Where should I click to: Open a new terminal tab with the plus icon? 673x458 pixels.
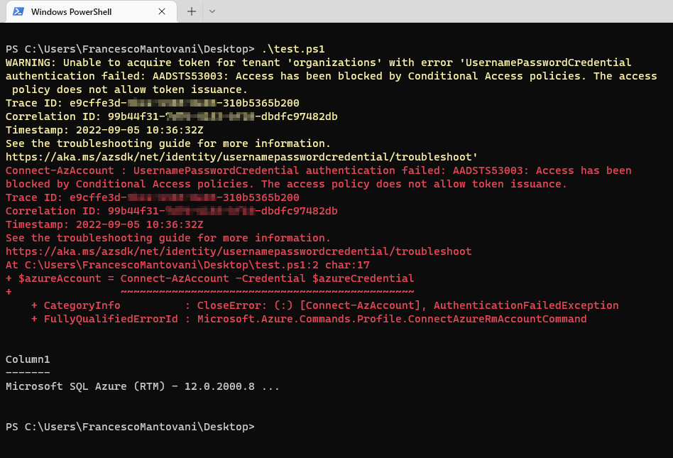click(x=192, y=11)
